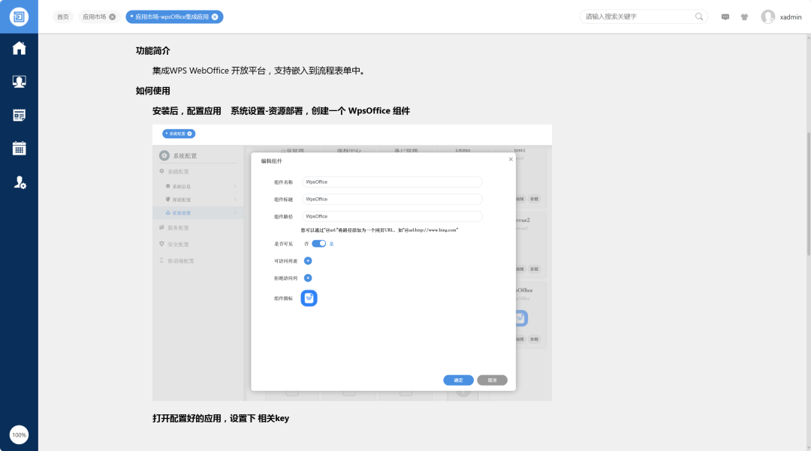Click the 组件路径 WpsOffice field in the screenshot

click(392, 216)
